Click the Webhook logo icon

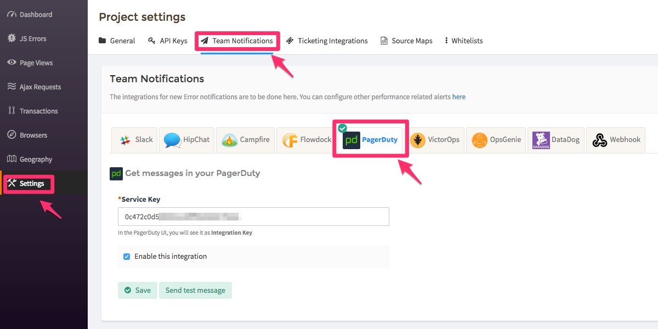pyautogui.click(x=599, y=140)
